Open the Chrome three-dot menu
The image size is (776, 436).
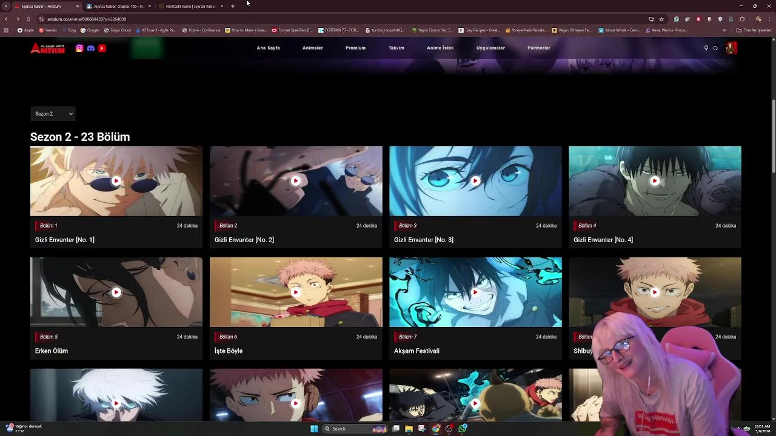click(769, 19)
